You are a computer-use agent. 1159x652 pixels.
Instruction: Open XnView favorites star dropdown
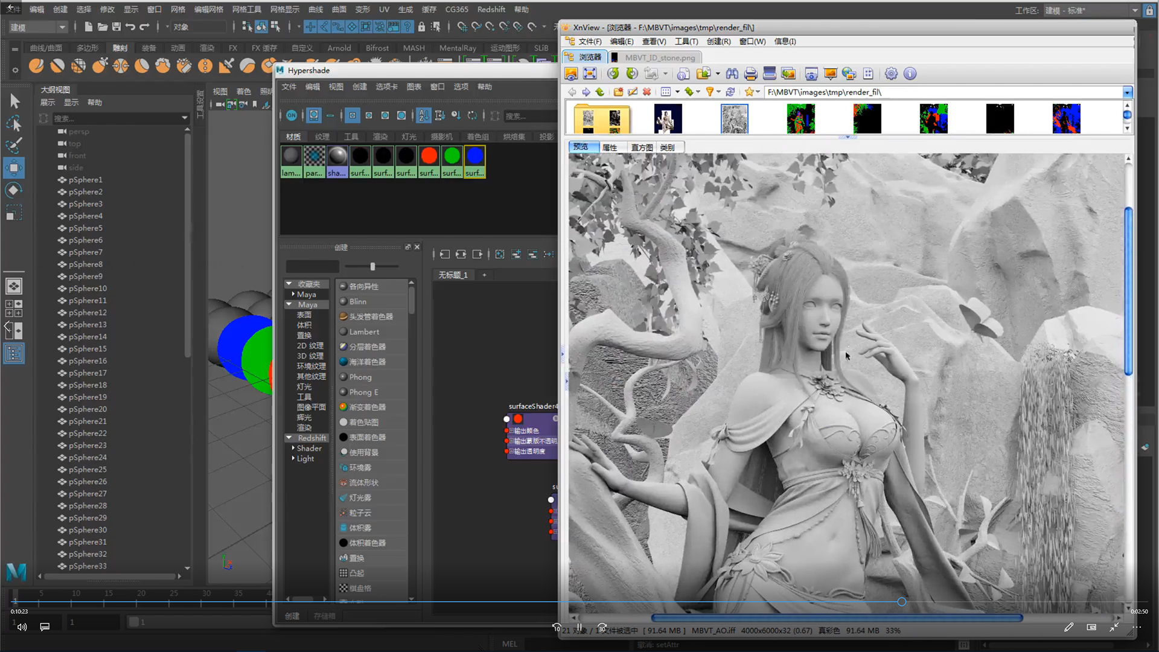pos(757,92)
